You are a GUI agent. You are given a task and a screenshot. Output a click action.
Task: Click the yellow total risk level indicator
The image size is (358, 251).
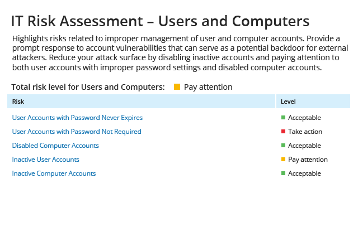point(177,87)
